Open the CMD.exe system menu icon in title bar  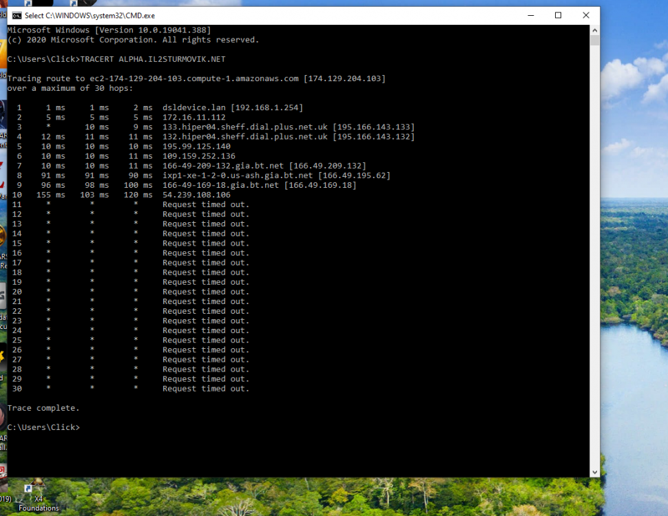tap(18, 15)
